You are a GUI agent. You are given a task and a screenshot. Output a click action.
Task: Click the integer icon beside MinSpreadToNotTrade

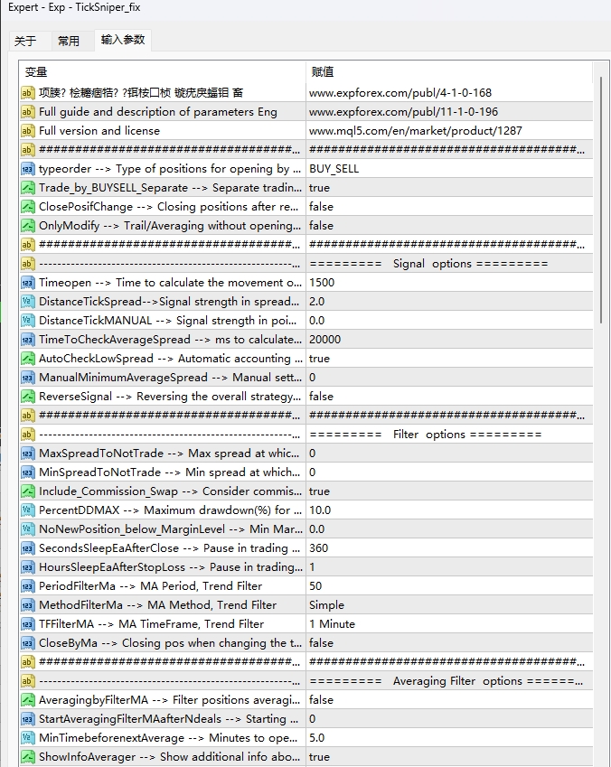click(x=28, y=472)
